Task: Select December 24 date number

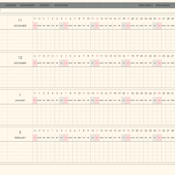Action: pos(159,56)
